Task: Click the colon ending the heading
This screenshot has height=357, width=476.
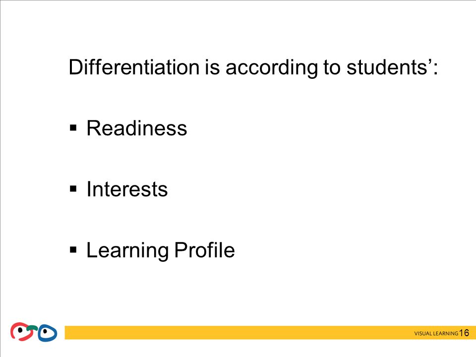Action: 436,68
